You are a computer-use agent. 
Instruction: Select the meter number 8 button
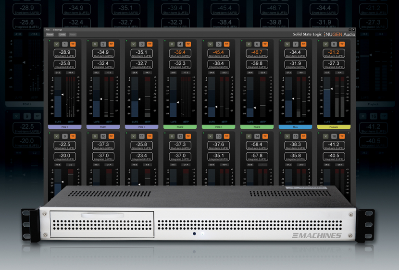334,44
